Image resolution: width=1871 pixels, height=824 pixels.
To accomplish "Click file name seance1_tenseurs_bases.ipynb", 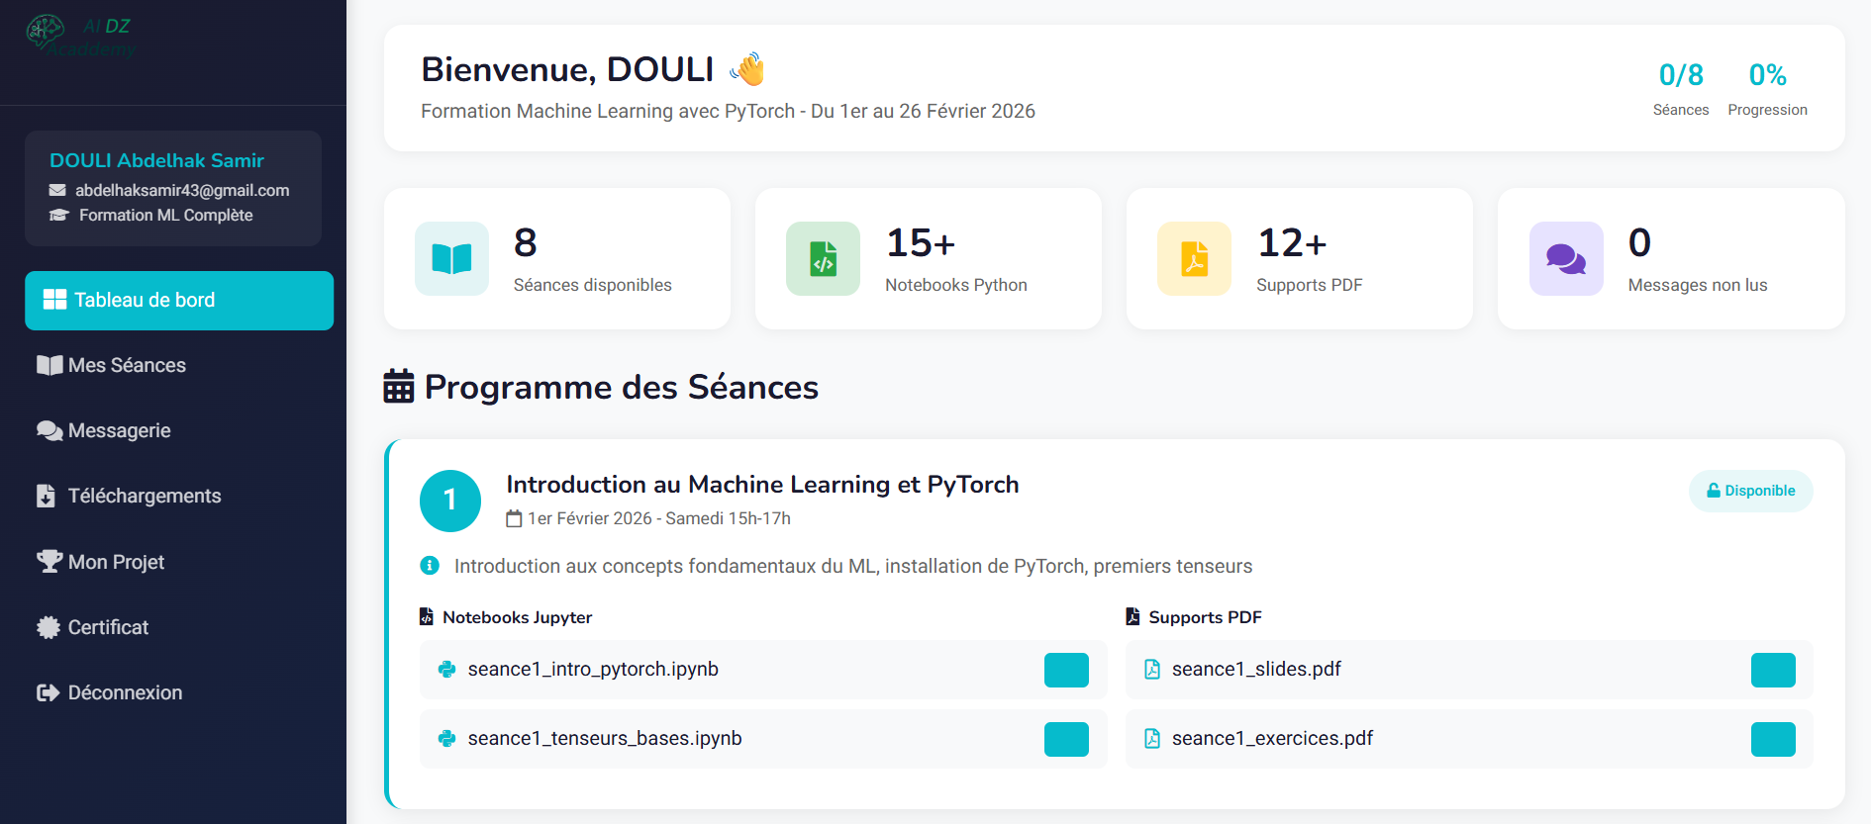I will [x=605, y=738].
